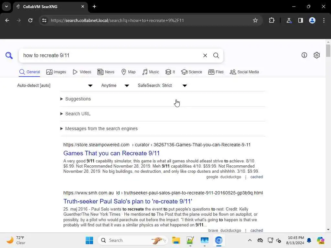This screenshot has width=331, height=248.
Task: Switch to It search category
Action: (x=170, y=72)
